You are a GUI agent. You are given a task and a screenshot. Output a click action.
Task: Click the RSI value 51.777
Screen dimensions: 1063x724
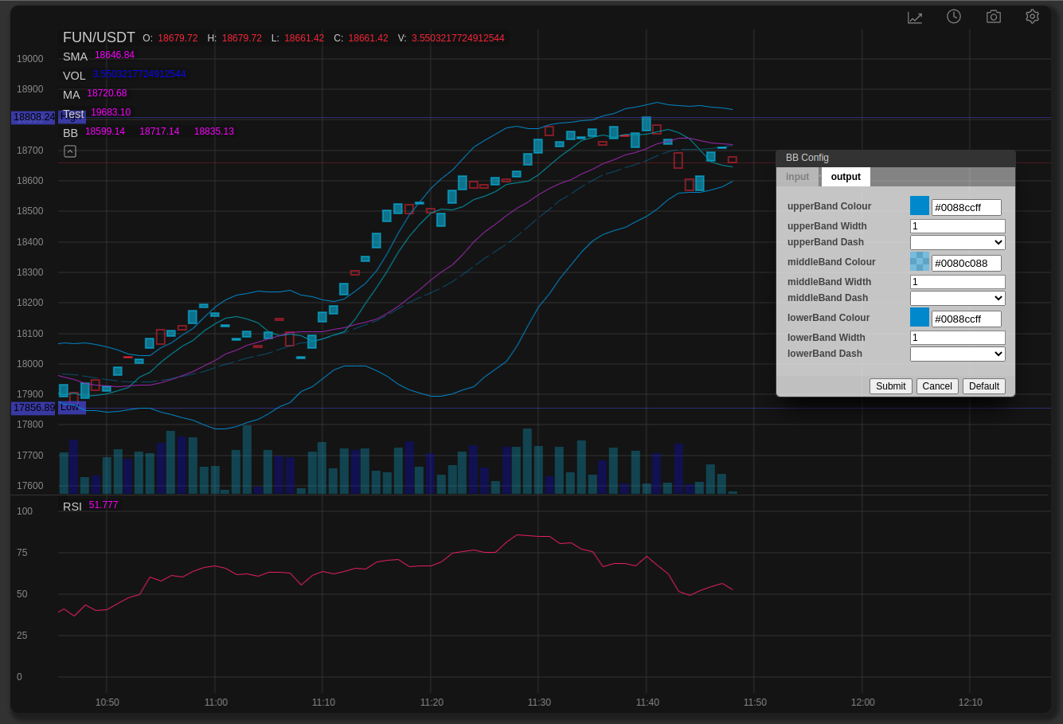pos(104,505)
